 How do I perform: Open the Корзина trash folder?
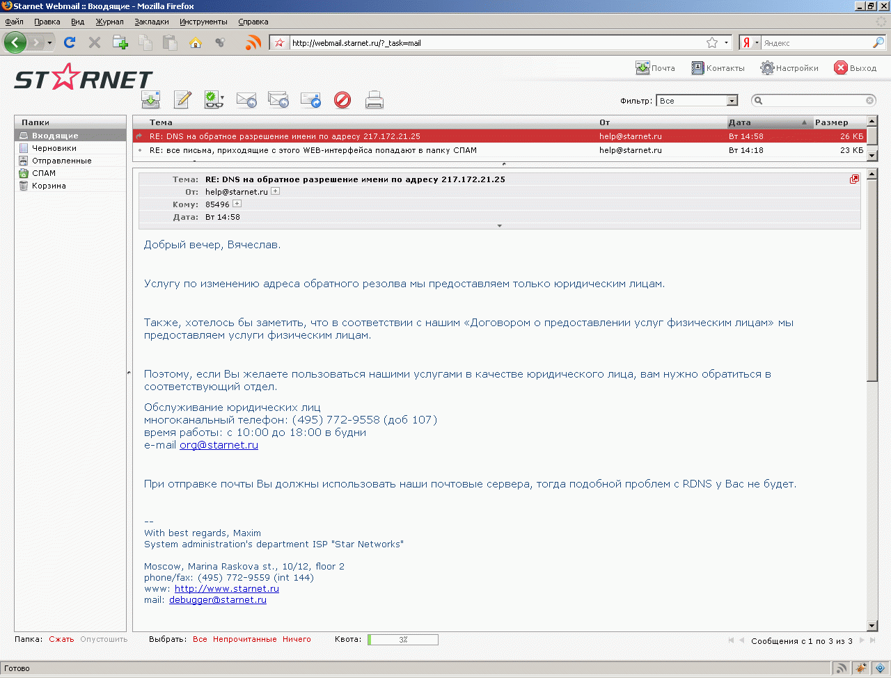(70, 186)
